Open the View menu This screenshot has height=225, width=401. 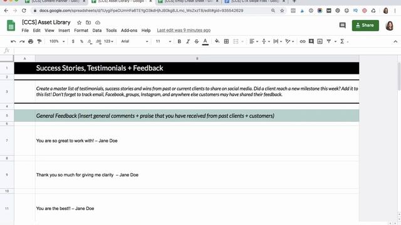[49, 31]
